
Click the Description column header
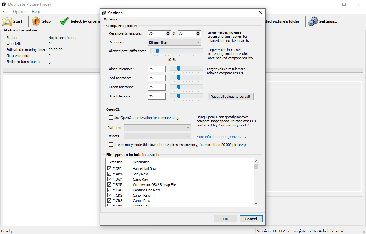[189, 162]
